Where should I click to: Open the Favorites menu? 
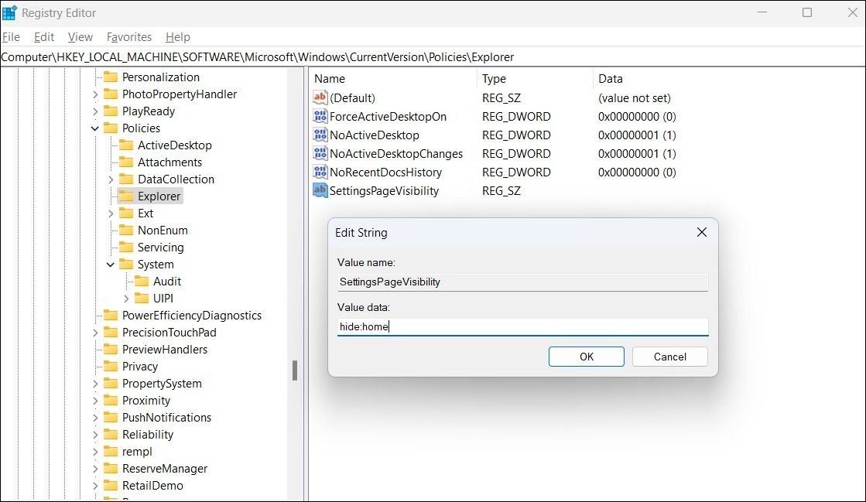128,36
